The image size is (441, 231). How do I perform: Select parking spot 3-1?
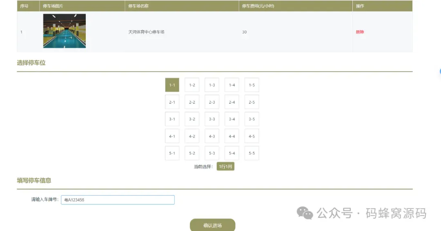click(172, 119)
